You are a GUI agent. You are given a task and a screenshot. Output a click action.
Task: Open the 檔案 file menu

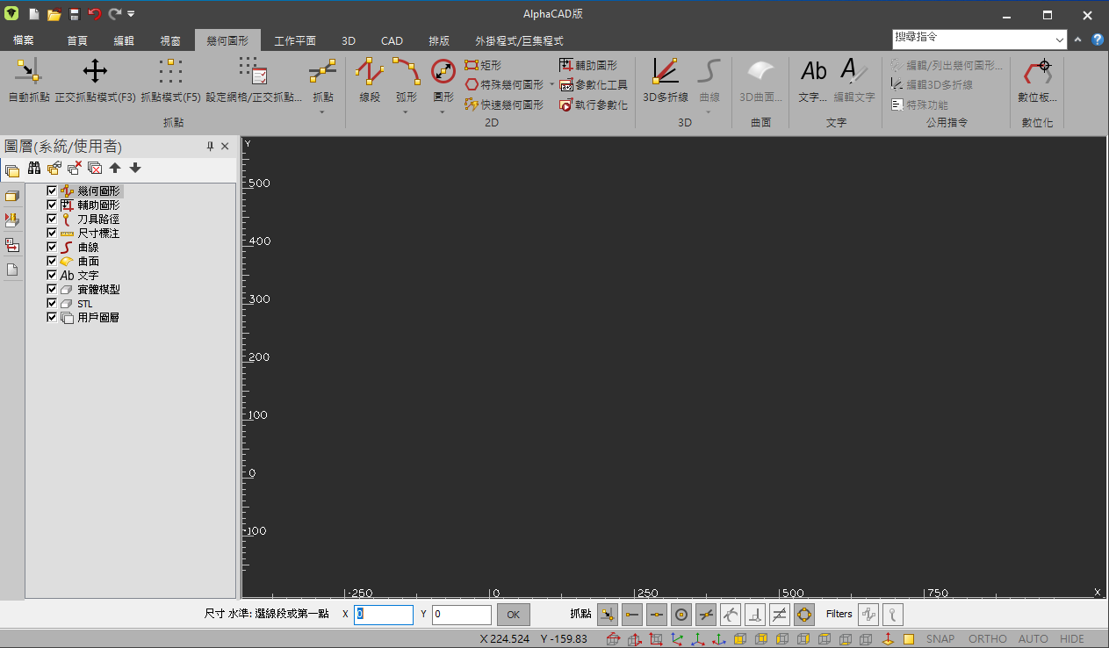click(x=24, y=40)
